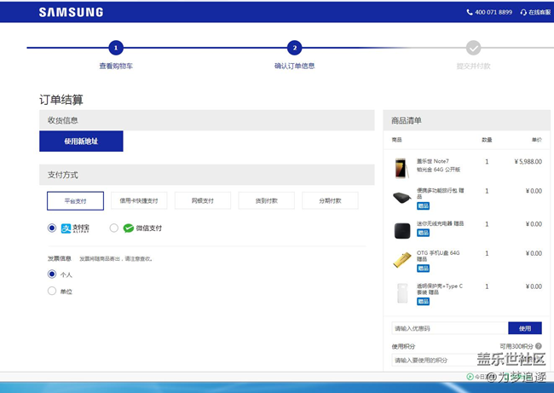This screenshot has height=393, width=554.
Task: Click the Alipay logo icon
Action: pos(66,228)
